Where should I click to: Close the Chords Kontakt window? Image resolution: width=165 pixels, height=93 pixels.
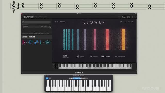click(22, 14)
